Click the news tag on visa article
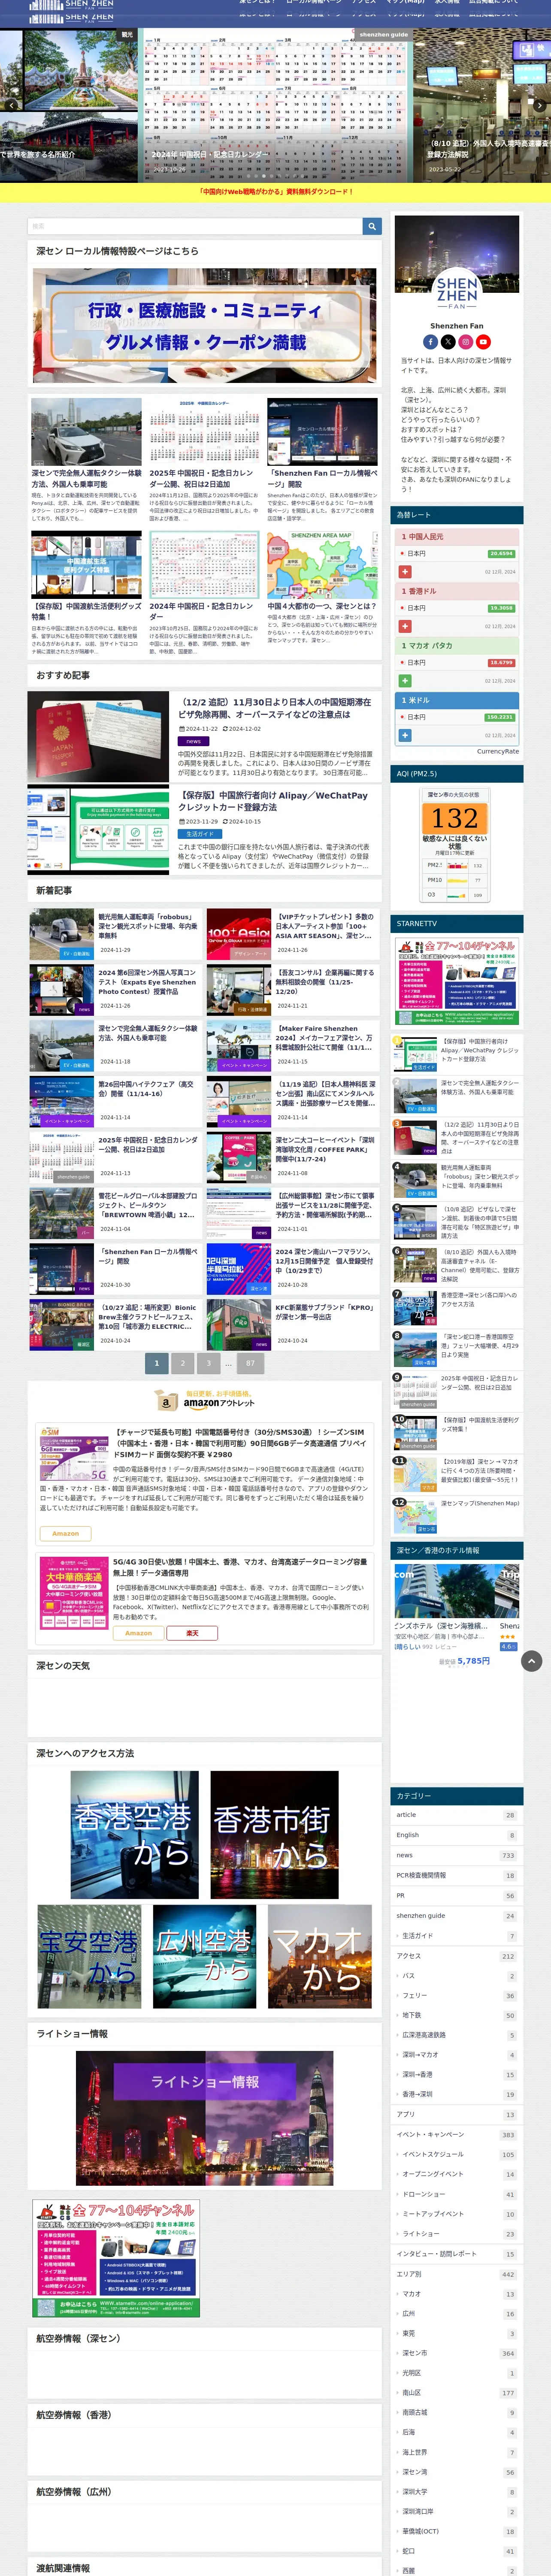This screenshot has width=551, height=2576. (x=194, y=741)
